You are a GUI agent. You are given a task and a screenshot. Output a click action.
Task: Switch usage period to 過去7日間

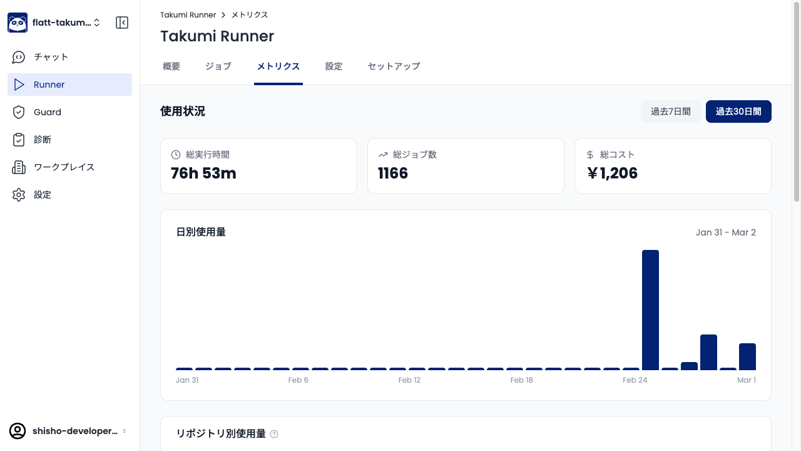[671, 111]
